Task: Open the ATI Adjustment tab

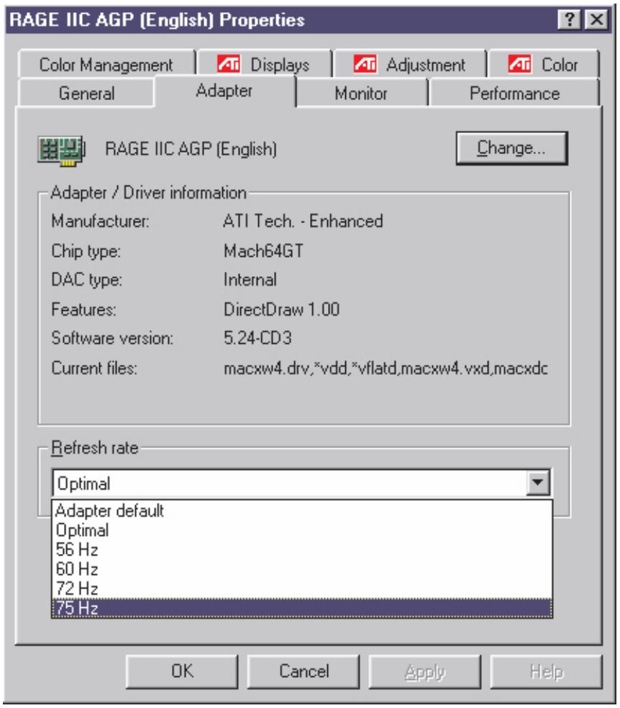Action: click(x=410, y=65)
